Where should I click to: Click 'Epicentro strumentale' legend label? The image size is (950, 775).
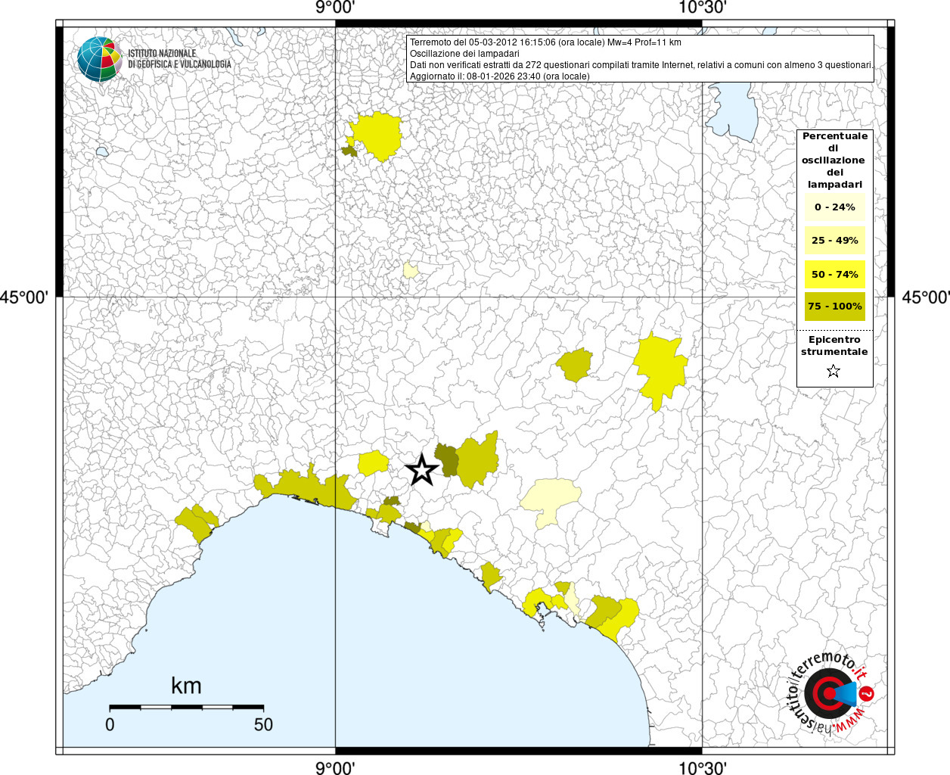pyautogui.click(x=834, y=345)
